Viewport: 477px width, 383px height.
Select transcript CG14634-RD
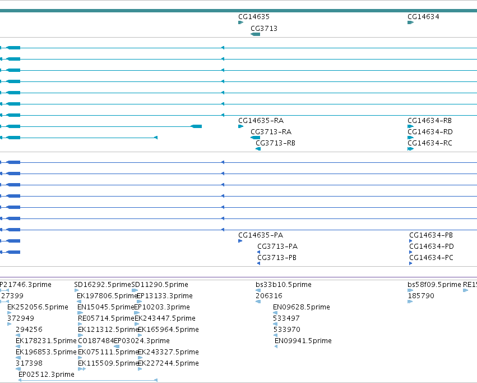click(430, 132)
